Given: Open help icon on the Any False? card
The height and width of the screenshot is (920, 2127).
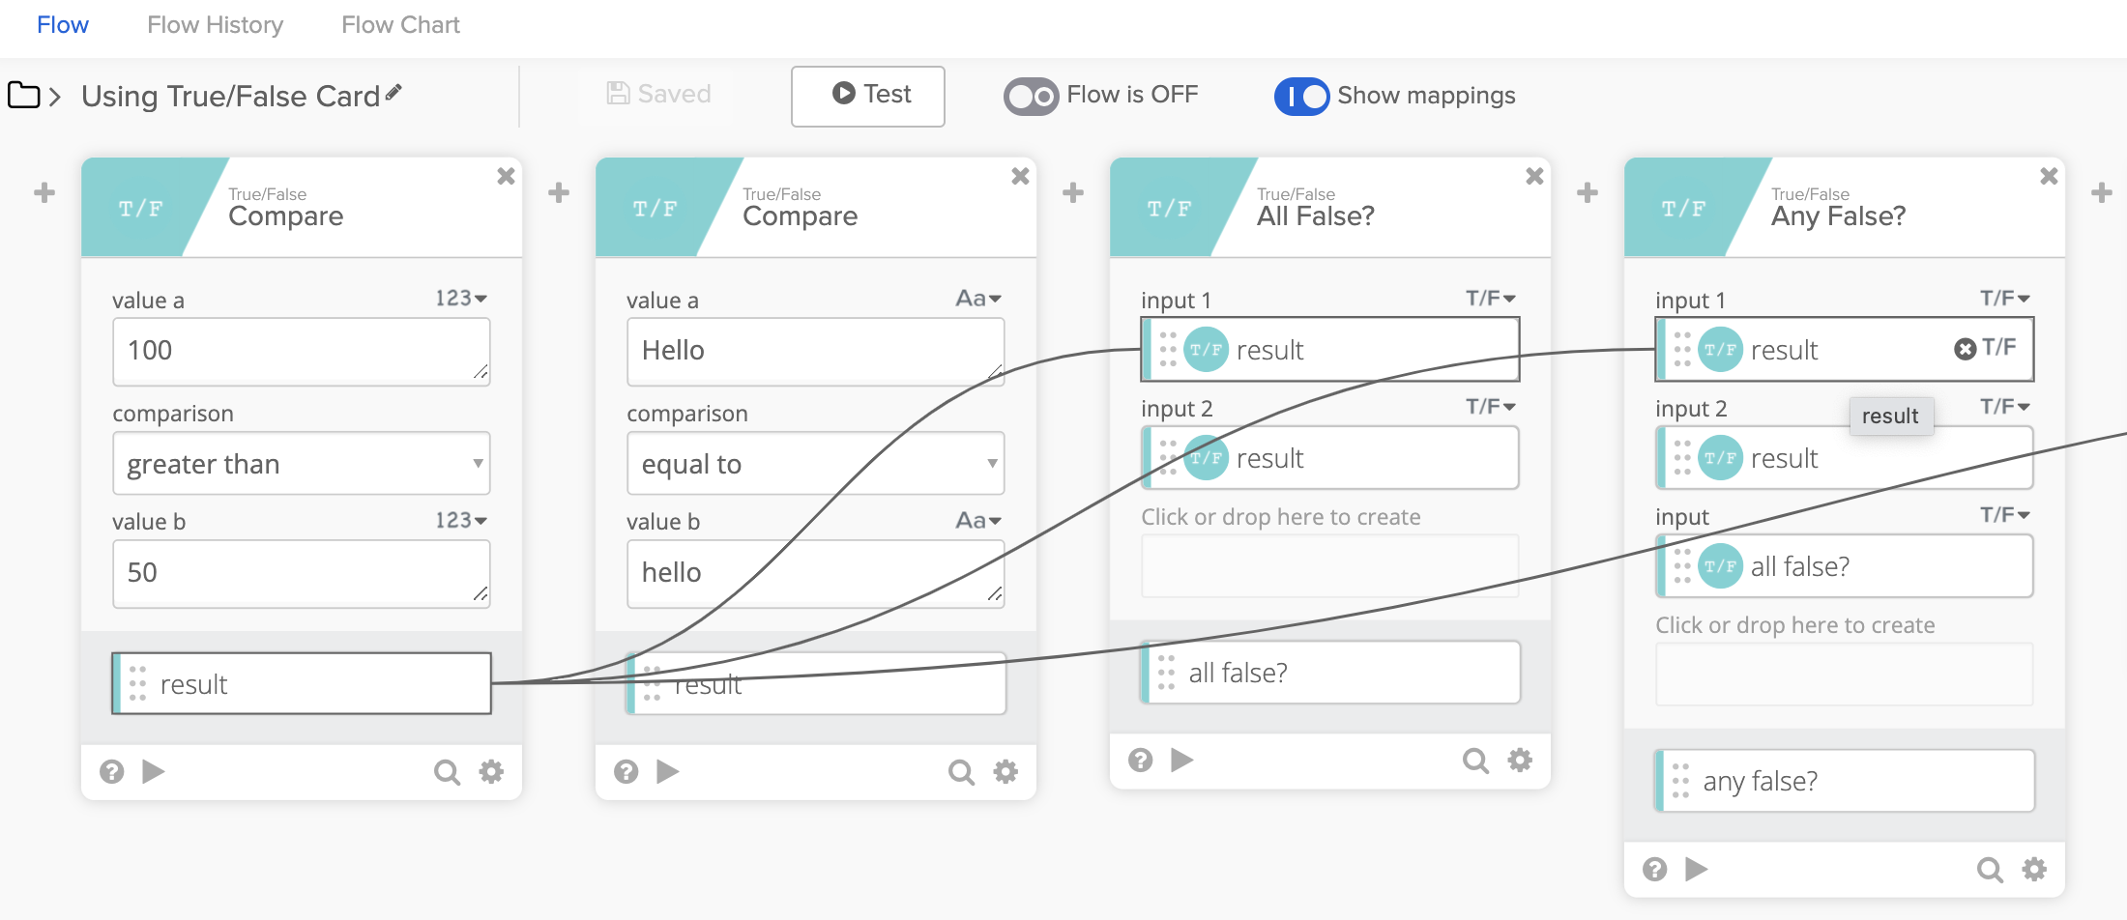Looking at the screenshot, I should tap(1654, 870).
